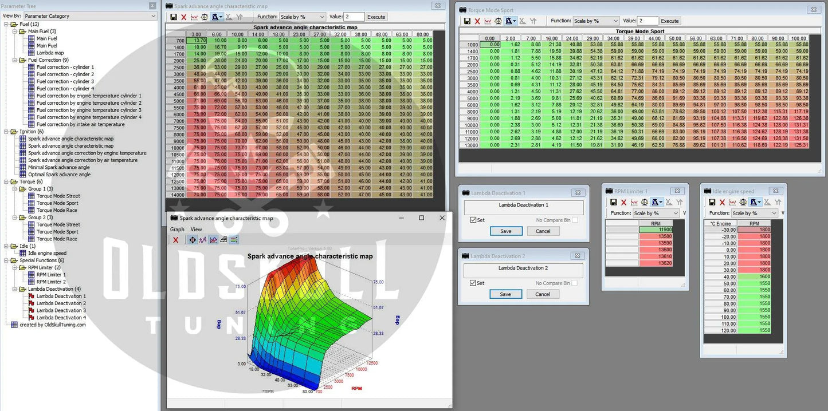Click save icon in Torque Mode Sport toolbar
Screen dimensions: 828x411
467,21
